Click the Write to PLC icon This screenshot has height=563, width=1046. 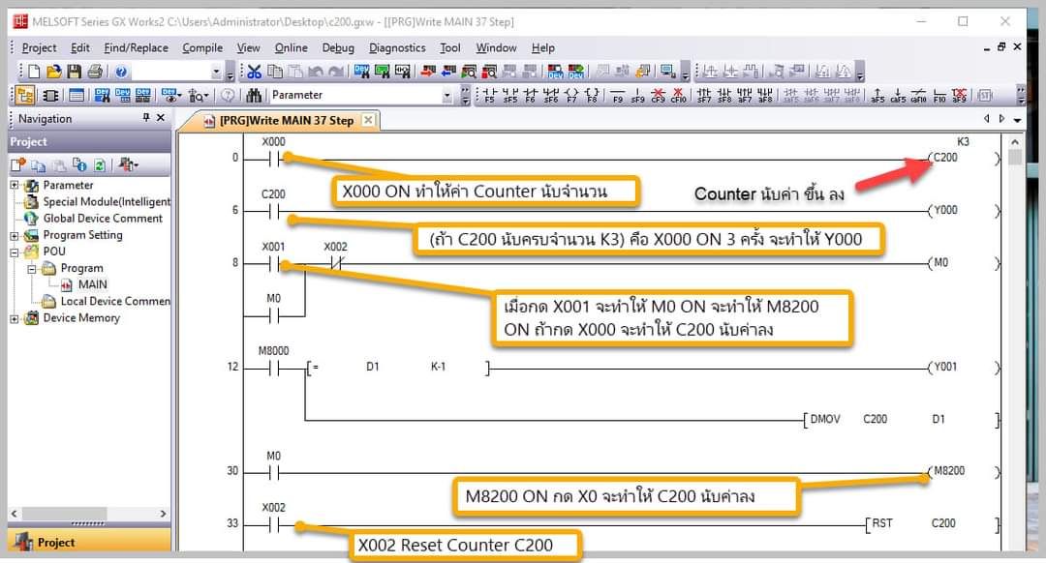[428, 72]
